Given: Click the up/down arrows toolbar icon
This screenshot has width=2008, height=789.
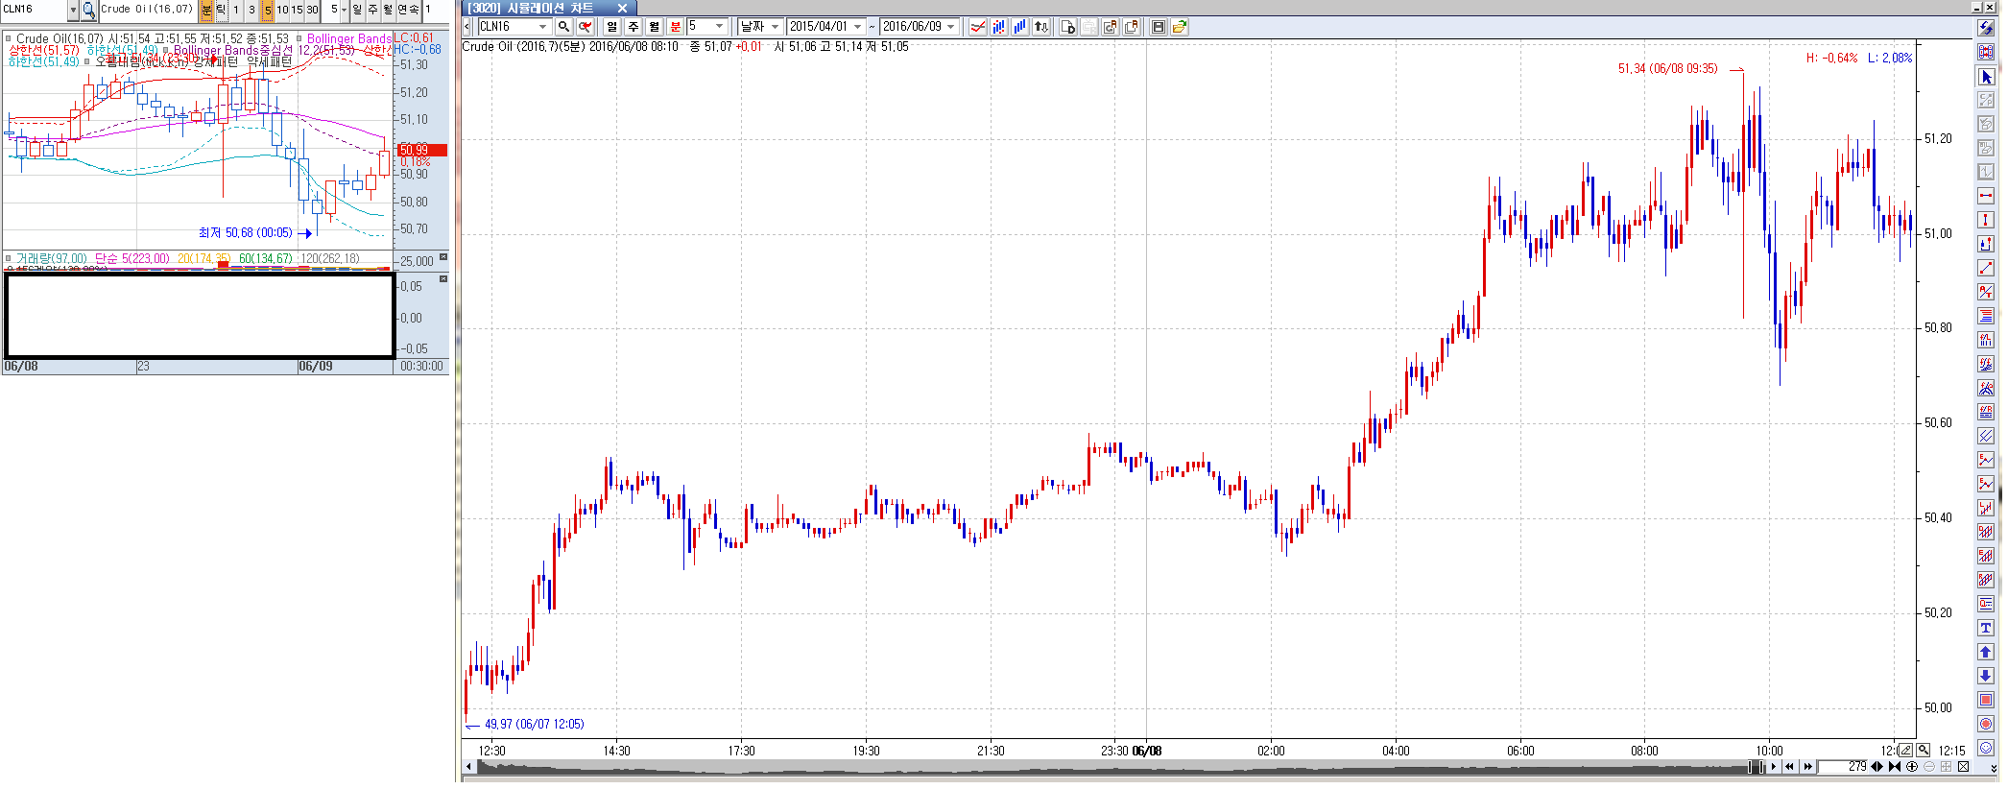Looking at the screenshot, I should 1041,27.
